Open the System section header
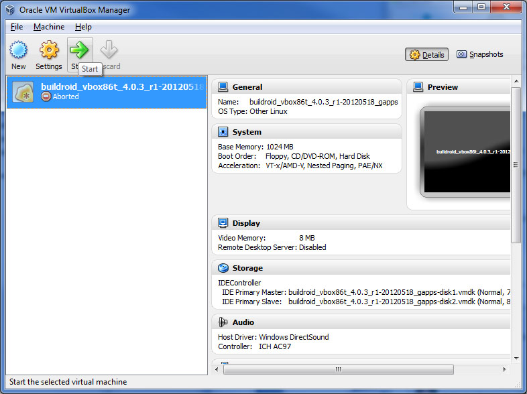Image resolution: width=527 pixels, height=394 pixels. (307, 132)
